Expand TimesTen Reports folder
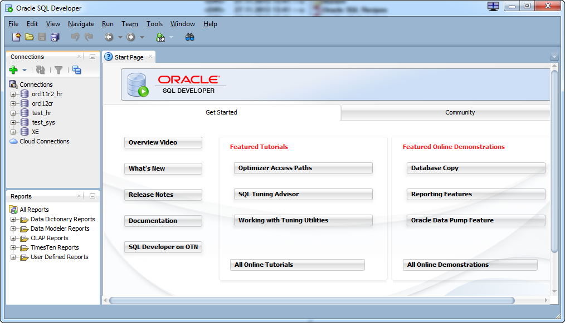Image resolution: width=565 pixels, height=323 pixels. click(13, 248)
